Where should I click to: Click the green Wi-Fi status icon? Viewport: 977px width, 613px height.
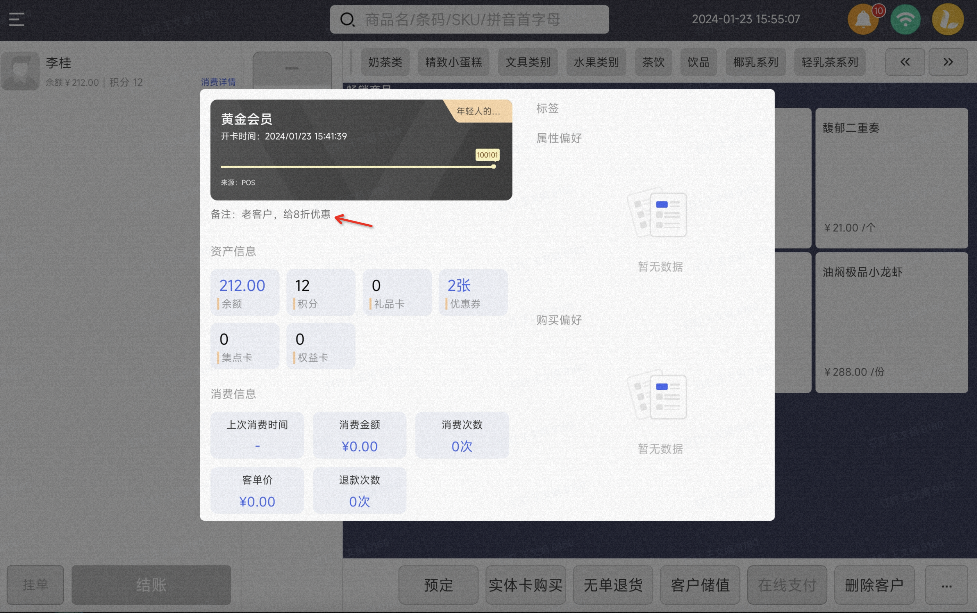click(905, 19)
